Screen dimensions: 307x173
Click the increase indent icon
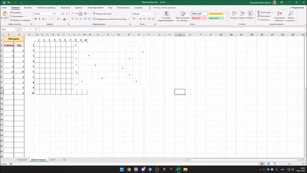[x=89, y=19]
